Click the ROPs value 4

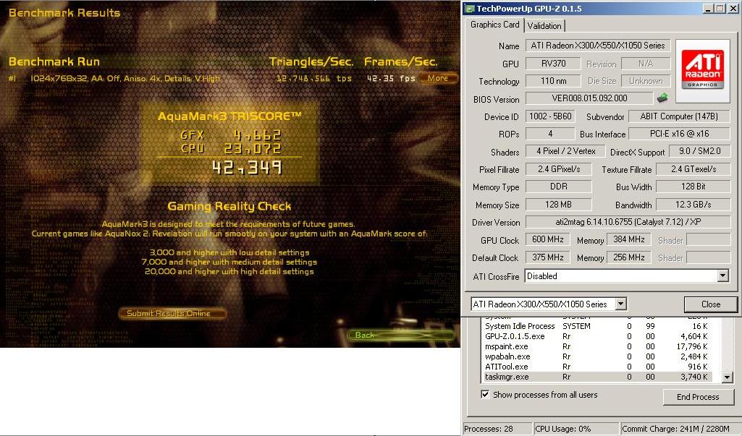550,134
